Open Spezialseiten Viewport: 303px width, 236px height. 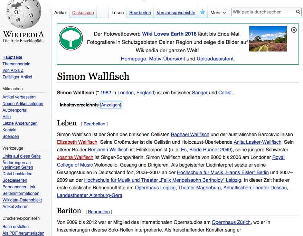(15, 180)
